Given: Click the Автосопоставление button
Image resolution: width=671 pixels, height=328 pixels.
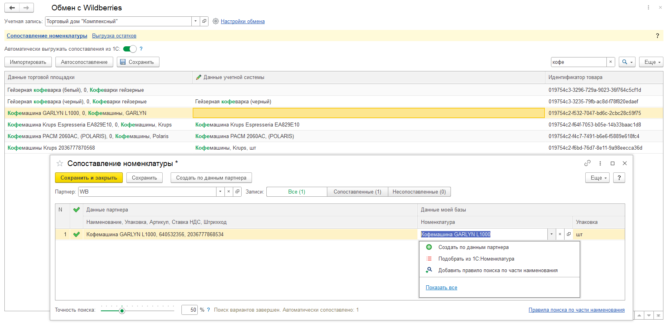Looking at the screenshot, I should coord(84,62).
